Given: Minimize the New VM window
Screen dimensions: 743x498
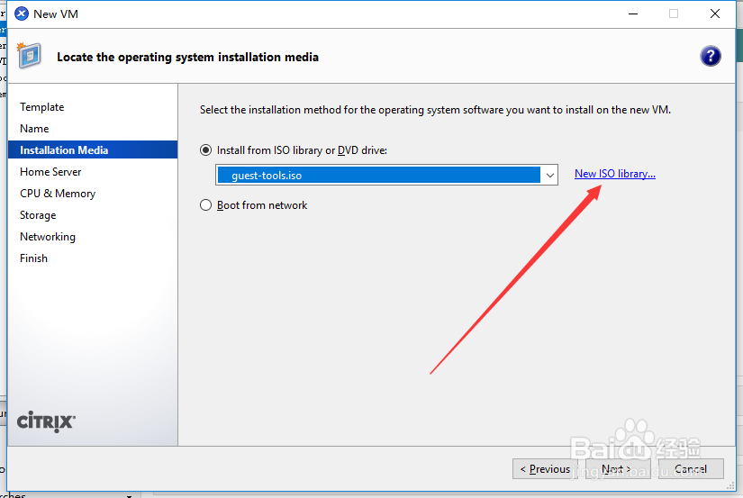Looking at the screenshot, I should click(x=633, y=14).
